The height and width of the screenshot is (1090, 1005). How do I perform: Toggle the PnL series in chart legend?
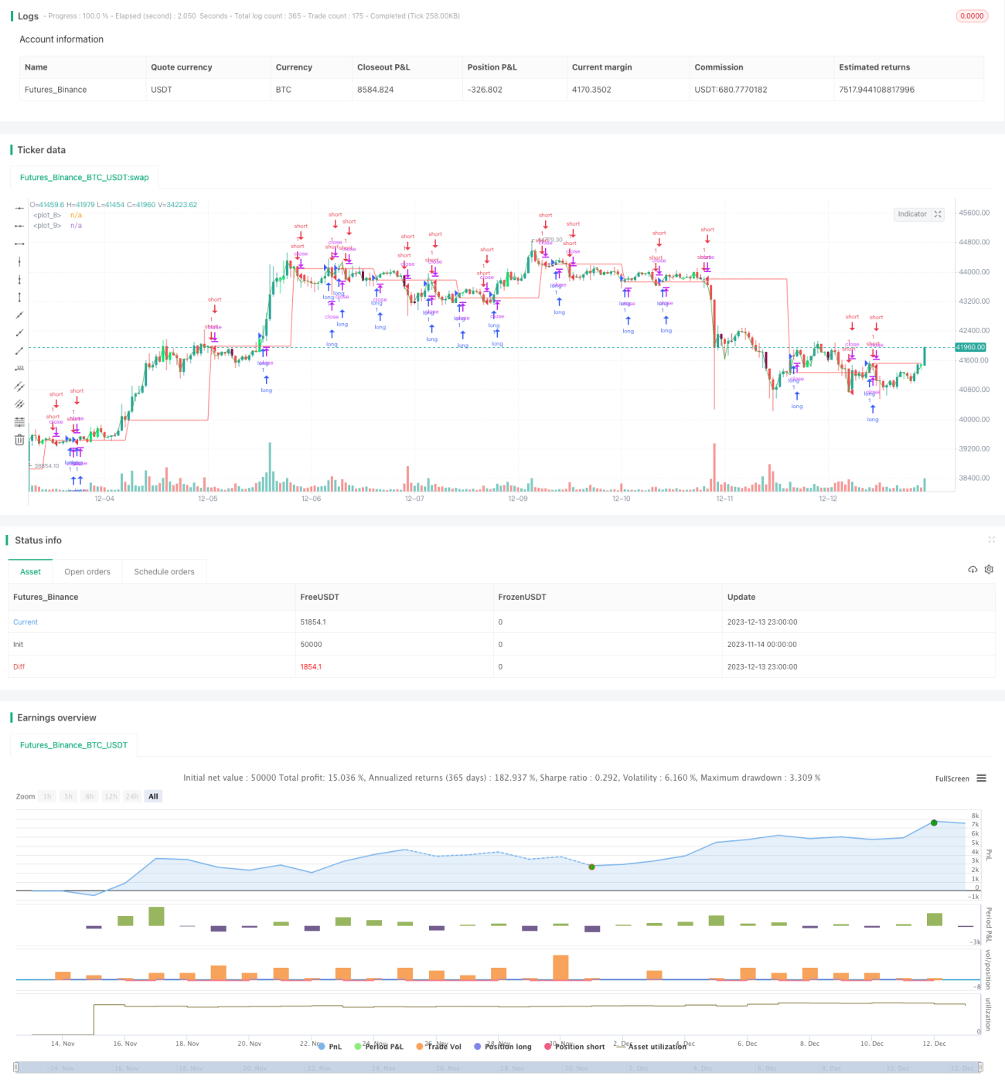coord(330,1047)
